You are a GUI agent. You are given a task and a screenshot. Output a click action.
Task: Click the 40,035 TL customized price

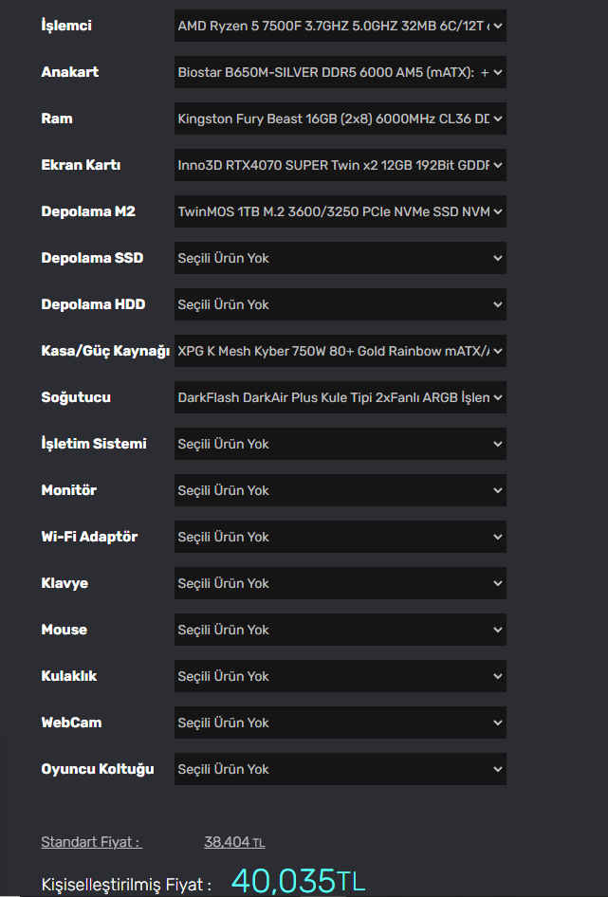click(x=298, y=881)
